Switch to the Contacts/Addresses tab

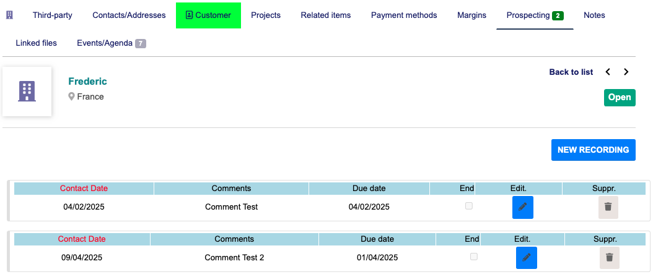[x=129, y=15]
